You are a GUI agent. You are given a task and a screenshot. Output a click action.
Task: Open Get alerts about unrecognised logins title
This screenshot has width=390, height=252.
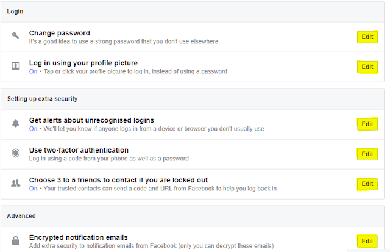91,120
